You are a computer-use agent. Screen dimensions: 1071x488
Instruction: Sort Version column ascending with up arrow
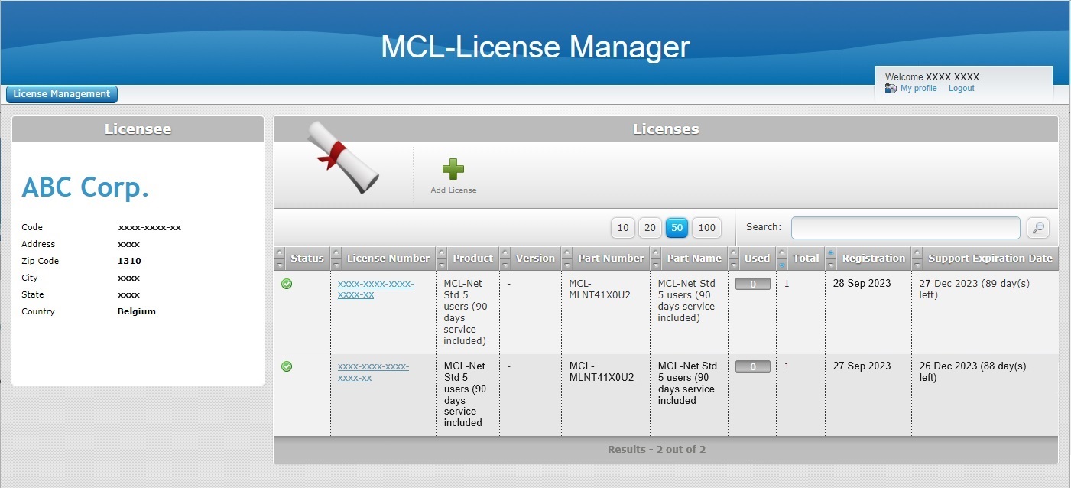(x=505, y=252)
